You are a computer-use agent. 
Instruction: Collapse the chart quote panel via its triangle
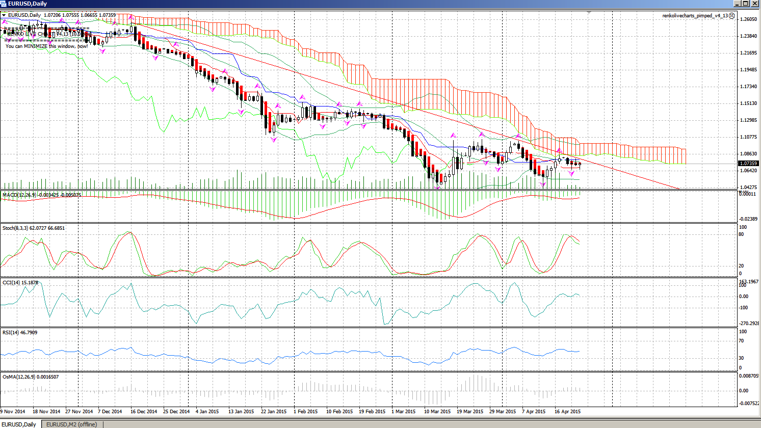[4, 15]
